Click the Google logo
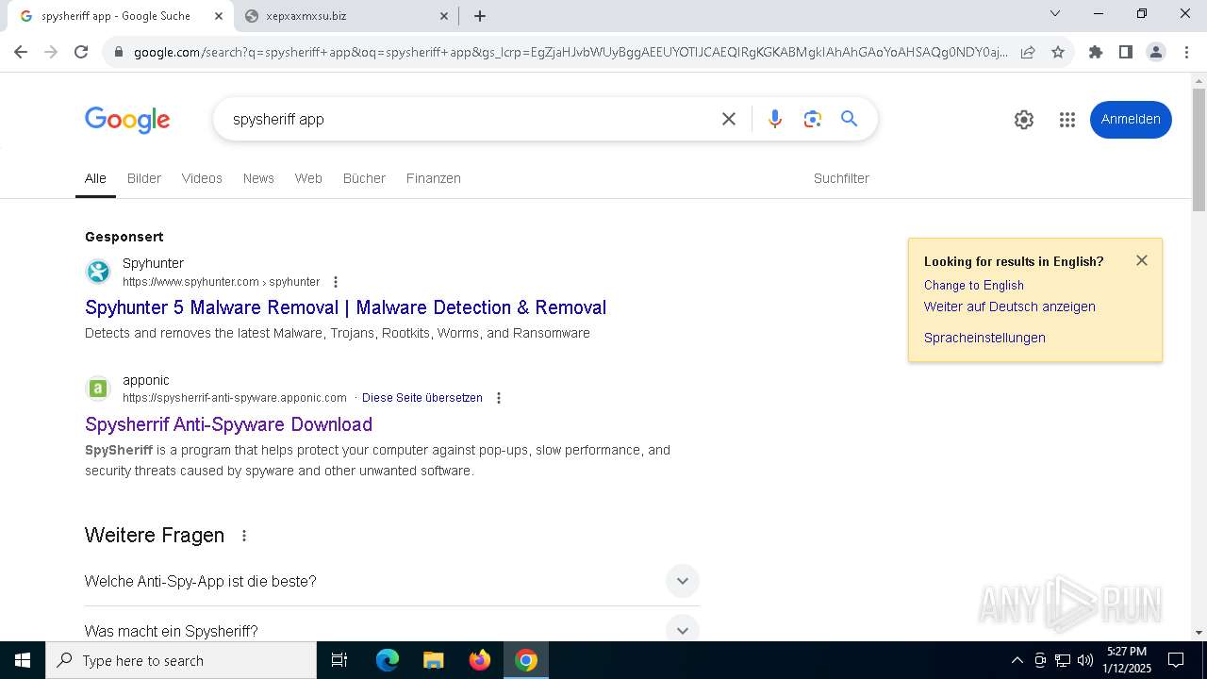This screenshot has height=679, width=1207. click(x=127, y=120)
